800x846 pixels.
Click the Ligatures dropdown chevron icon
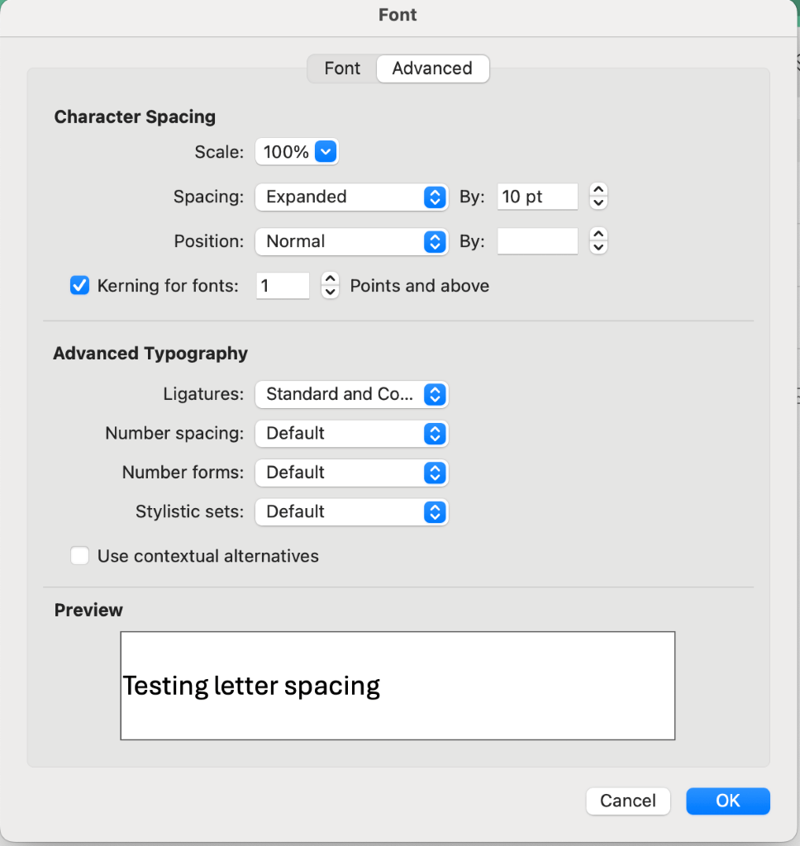(x=435, y=394)
